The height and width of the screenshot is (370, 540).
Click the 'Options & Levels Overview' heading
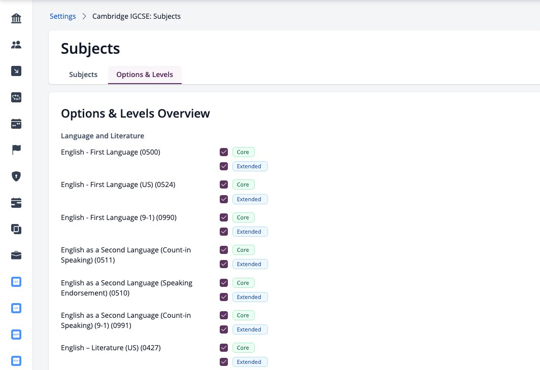click(x=136, y=114)
